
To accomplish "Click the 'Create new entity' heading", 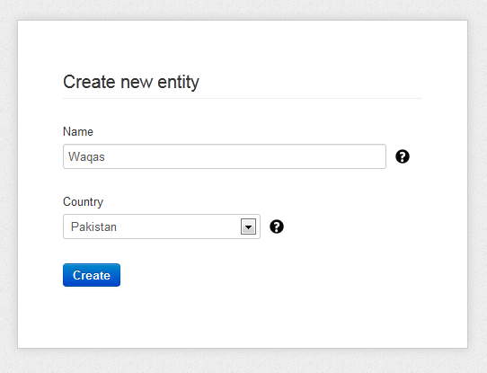I will tap(131, 83).
